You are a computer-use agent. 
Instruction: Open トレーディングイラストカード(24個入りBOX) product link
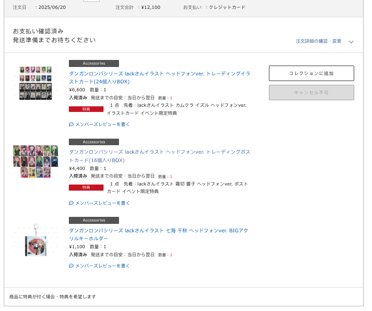point(159,78)
